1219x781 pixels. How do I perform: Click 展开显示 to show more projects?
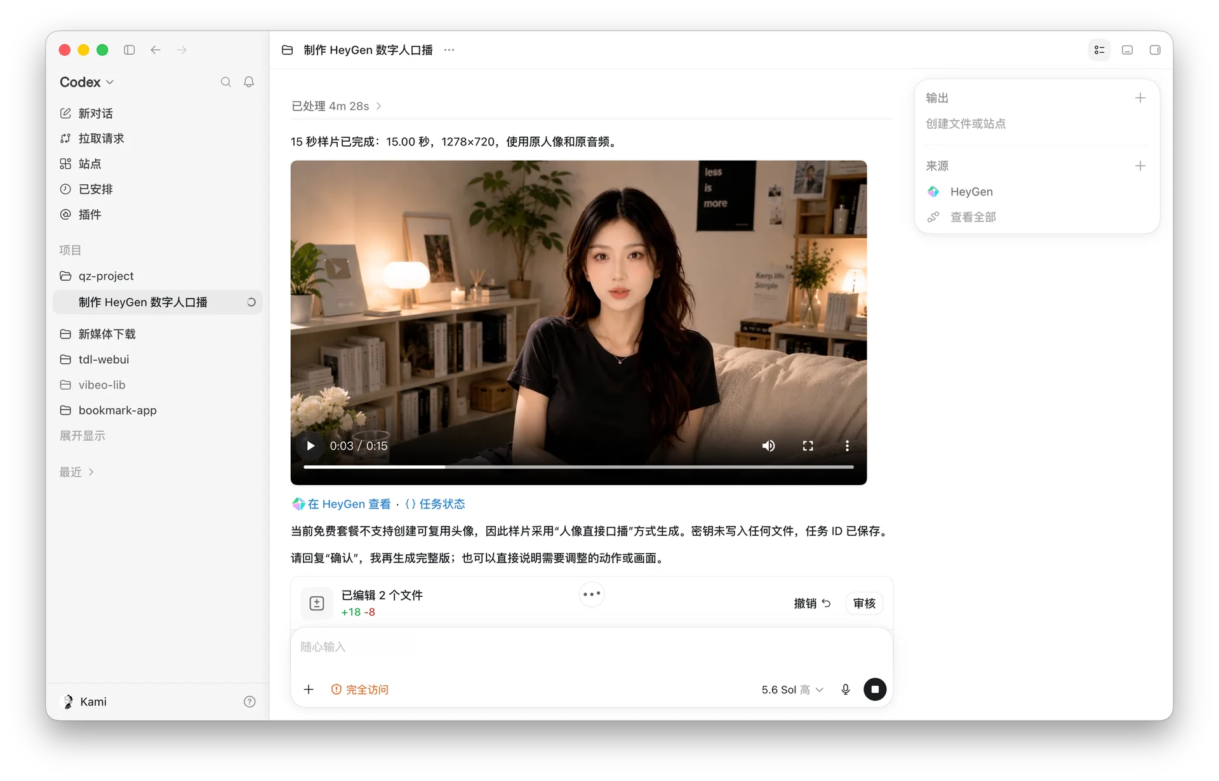(x=83, y=436)
